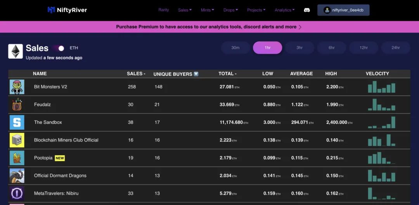Expand the Analytics menu dropdown
The width and height of the screenshot is (419, 205).
285,10
